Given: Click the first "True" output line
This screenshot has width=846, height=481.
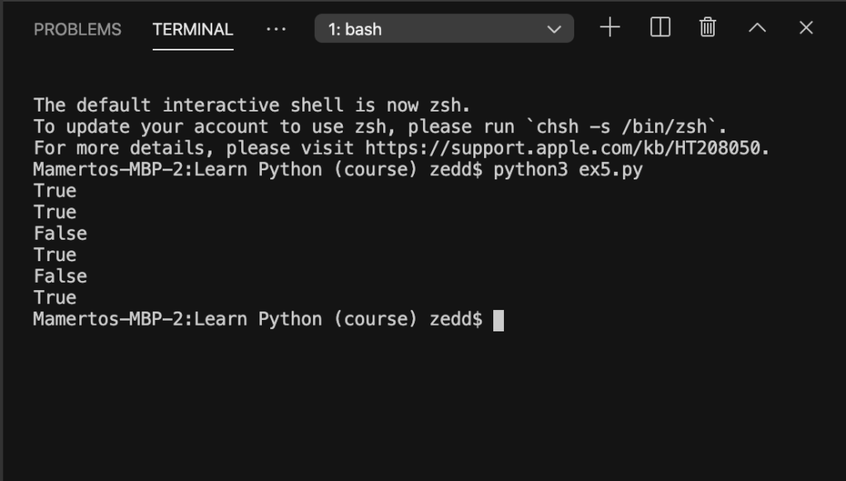Looking at the screenshot, I should (x=55, y=191).
